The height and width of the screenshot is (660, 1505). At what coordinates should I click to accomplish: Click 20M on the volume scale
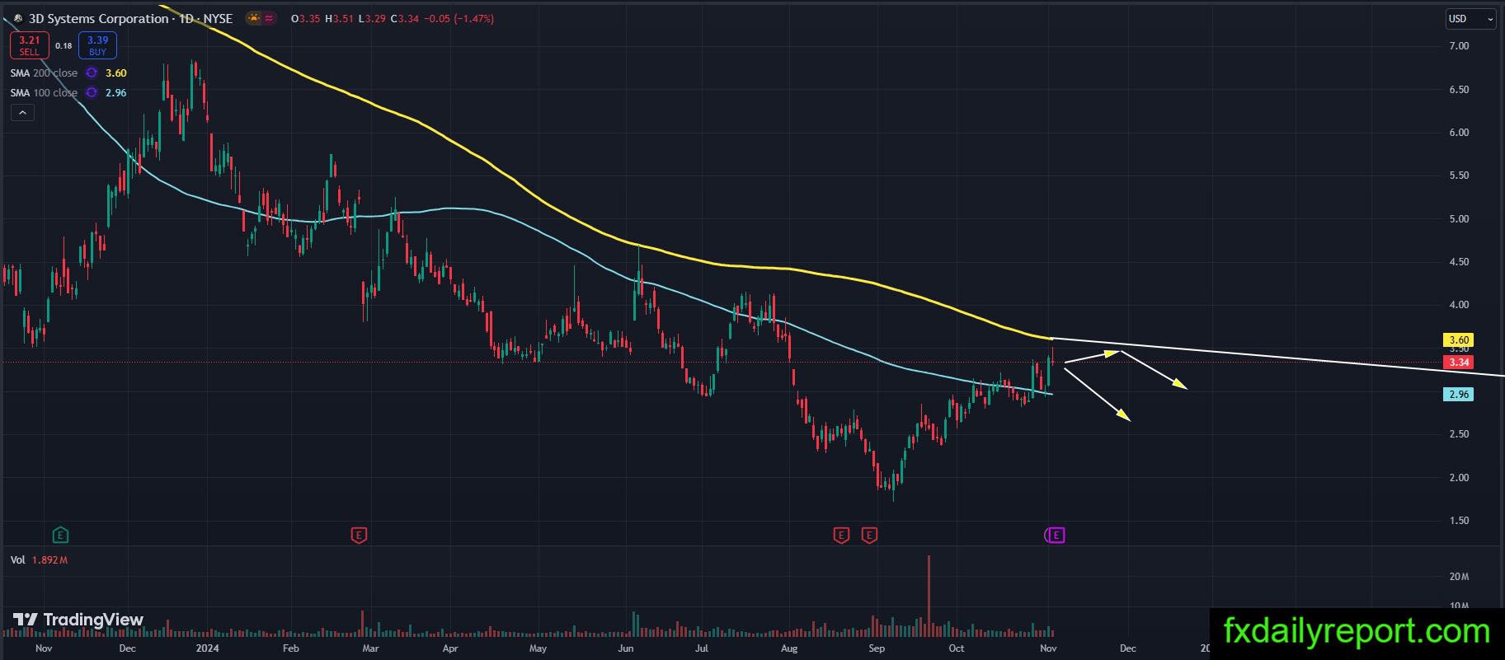pos(1459,577)
